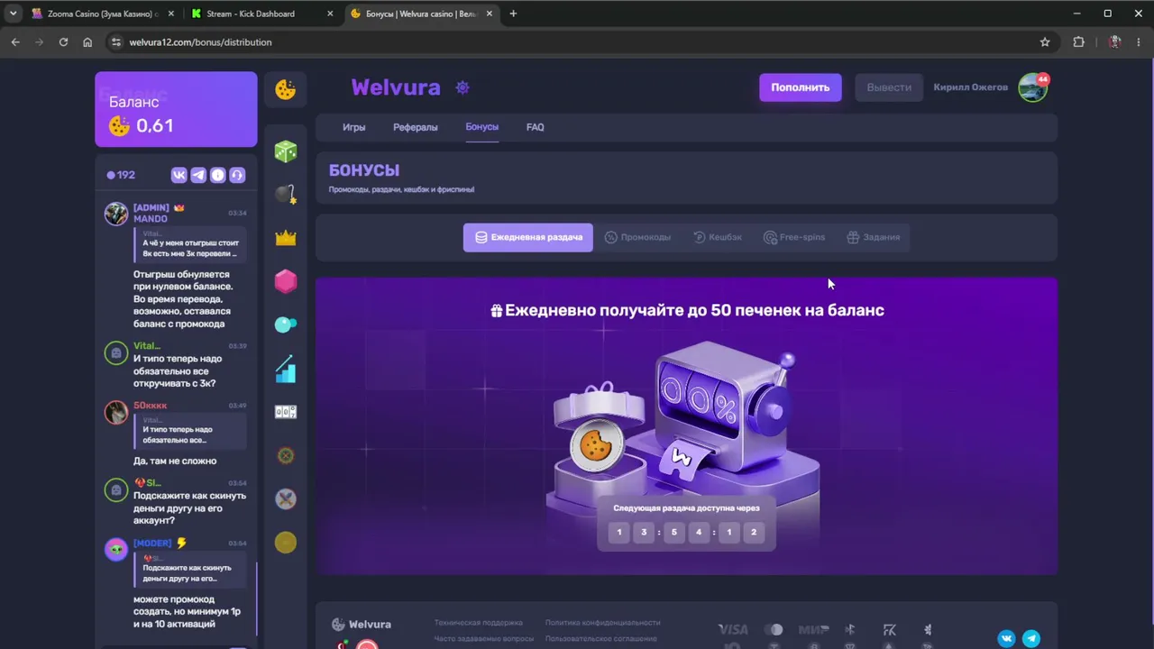1154x649 pixels.
Task: Open the Welvura logo home link
Action: click(396, 87)
